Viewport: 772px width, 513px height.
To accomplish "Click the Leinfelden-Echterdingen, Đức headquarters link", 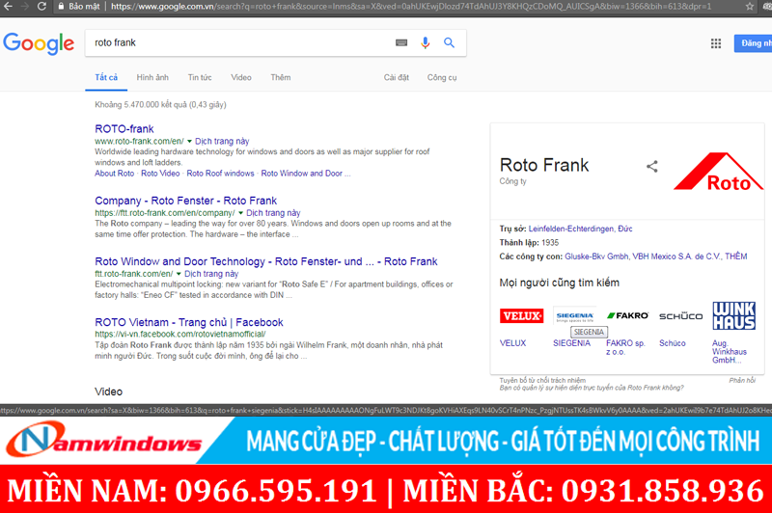I will (581, 229).
